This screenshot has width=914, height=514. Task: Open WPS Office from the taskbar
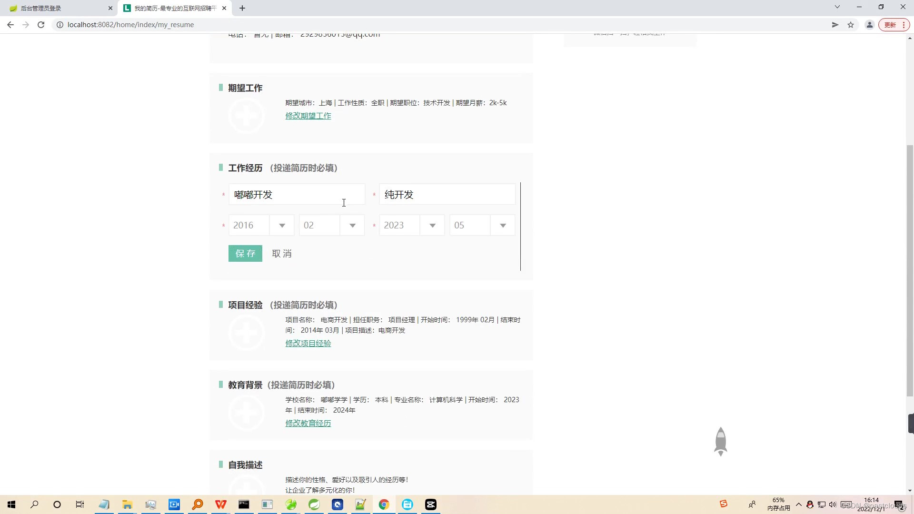[220, 504]
